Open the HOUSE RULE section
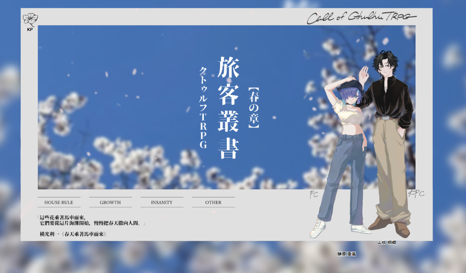466x273 pixels. [59, 202]
